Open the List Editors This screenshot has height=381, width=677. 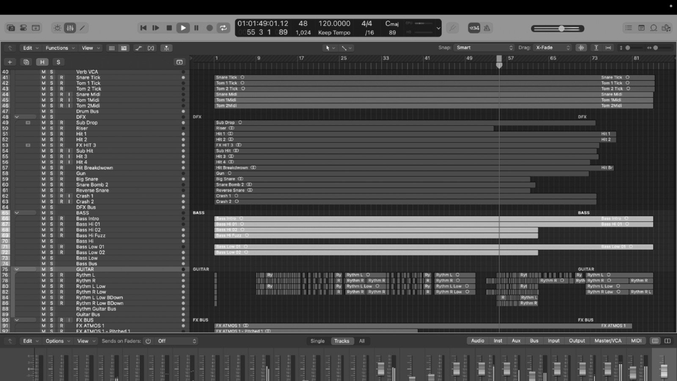(x=629, y=28)
